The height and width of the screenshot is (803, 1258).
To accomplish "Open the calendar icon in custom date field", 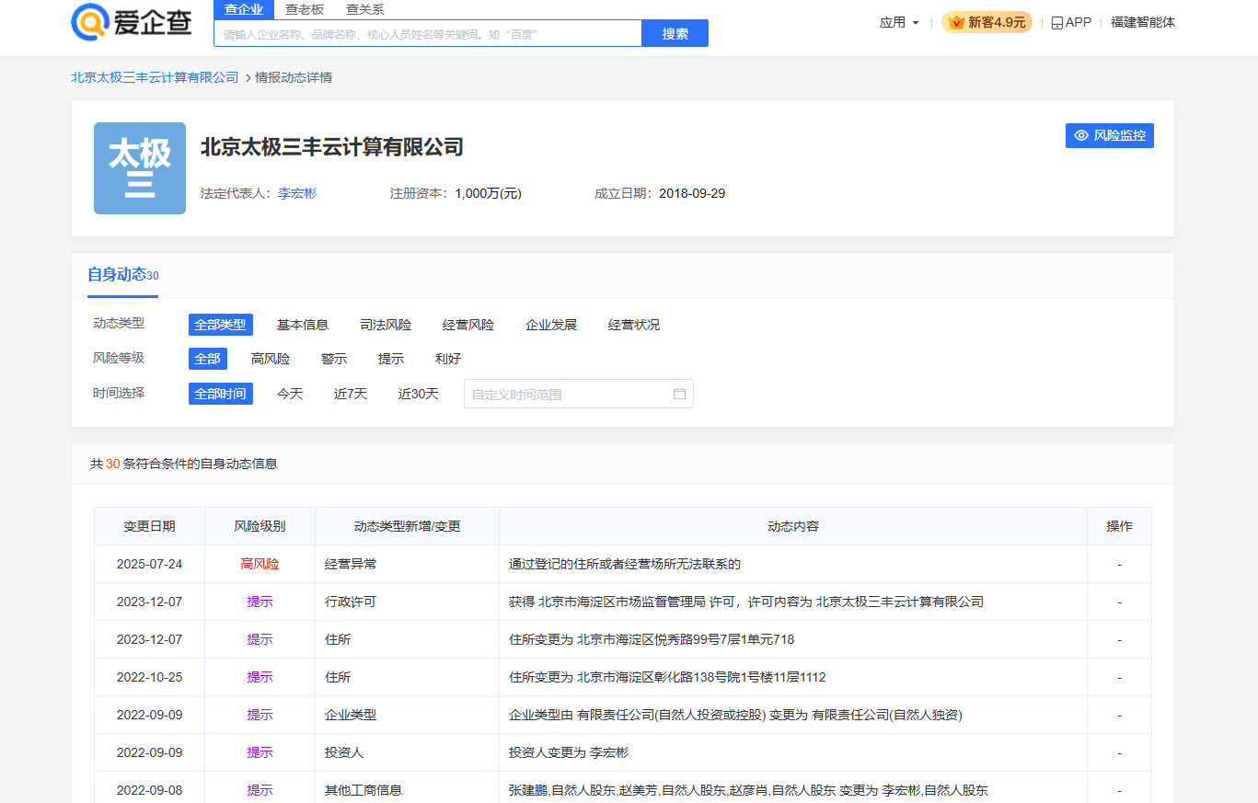I will click(681, 393).
